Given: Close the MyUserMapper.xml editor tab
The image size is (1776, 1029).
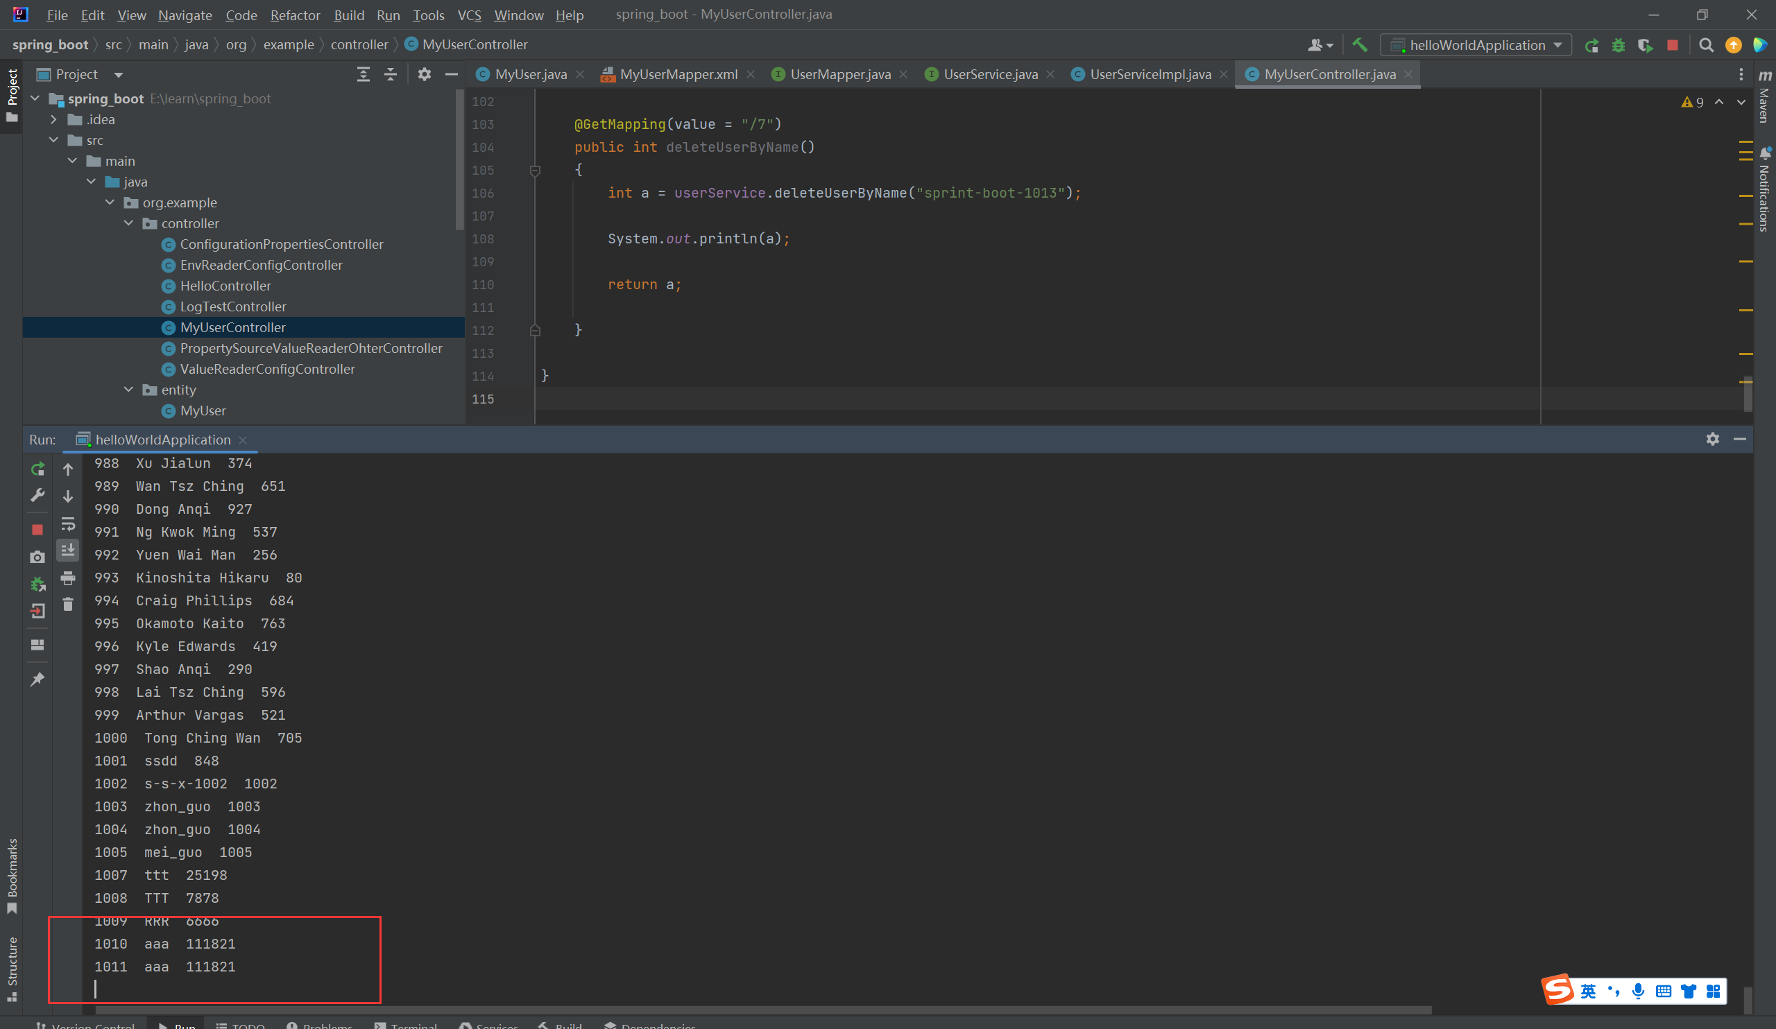Looking at the screenshot, I should (751, 75).
